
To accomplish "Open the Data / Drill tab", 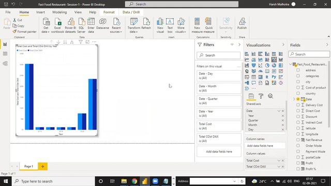I will (131, 12).
